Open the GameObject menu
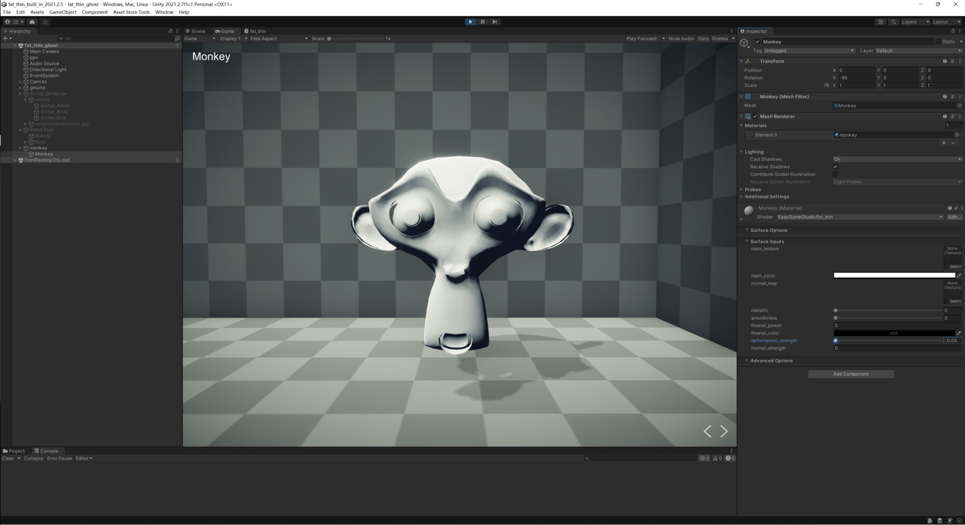965x525 pixels. click(x=62, y=12)
